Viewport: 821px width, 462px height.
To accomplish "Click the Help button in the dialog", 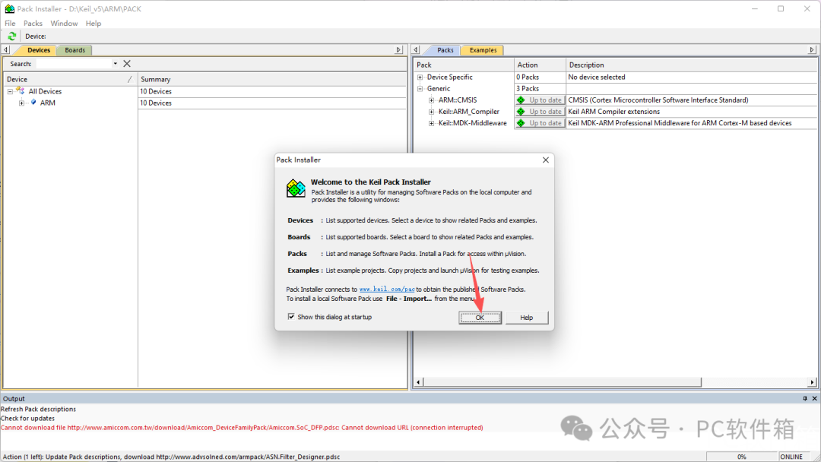I will click(x=527, y=318).
